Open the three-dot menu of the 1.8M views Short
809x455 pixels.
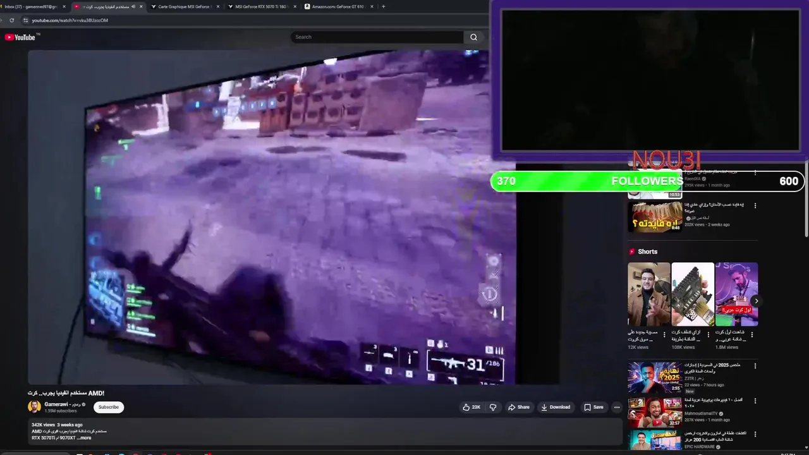point(752,335)
